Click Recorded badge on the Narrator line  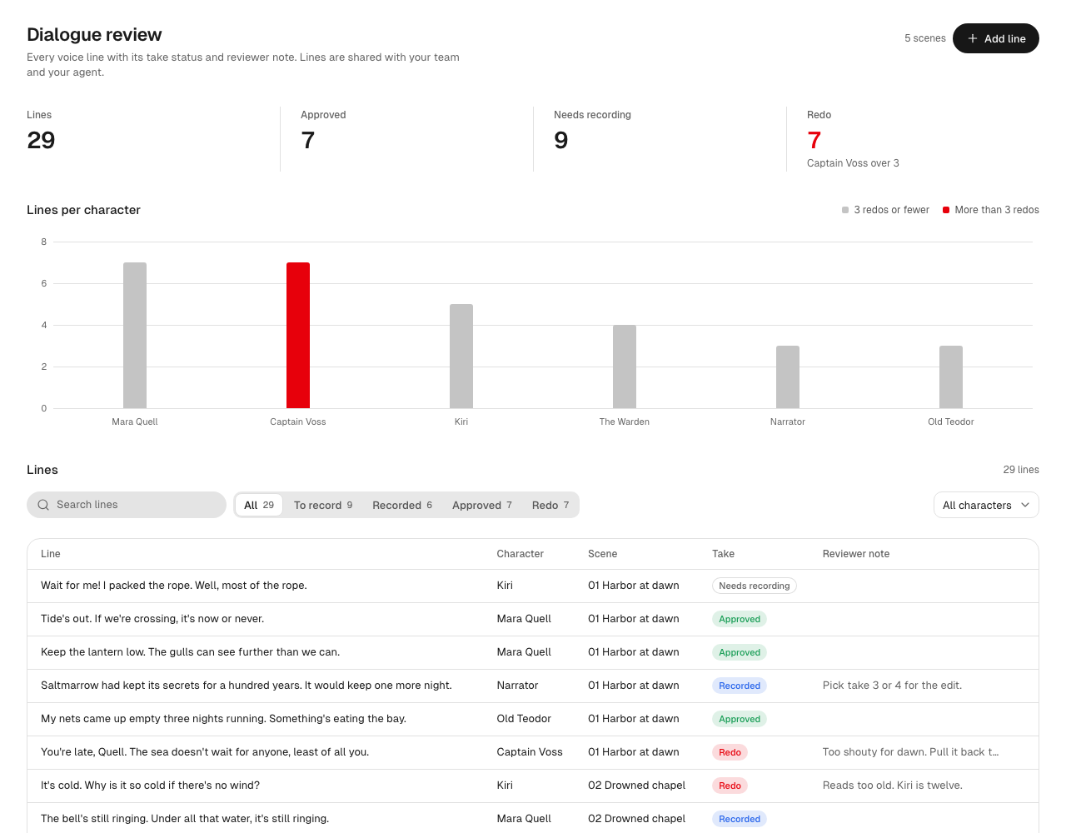740,686
